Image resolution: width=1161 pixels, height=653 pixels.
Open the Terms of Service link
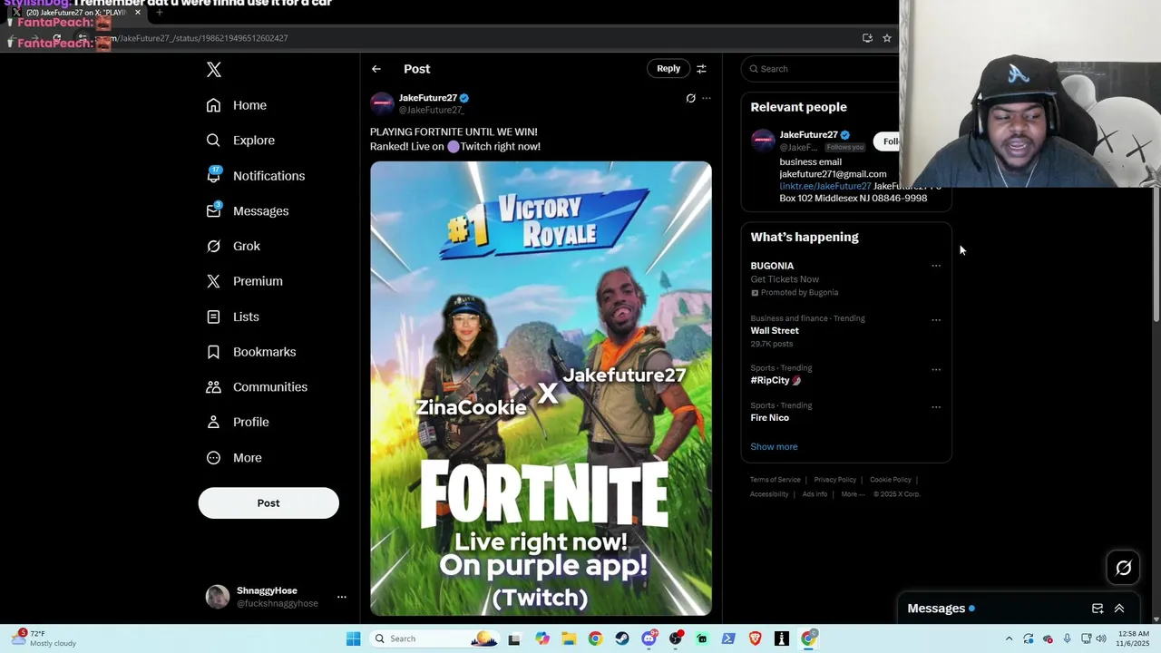pyautogui.click(x=776, y=480)
